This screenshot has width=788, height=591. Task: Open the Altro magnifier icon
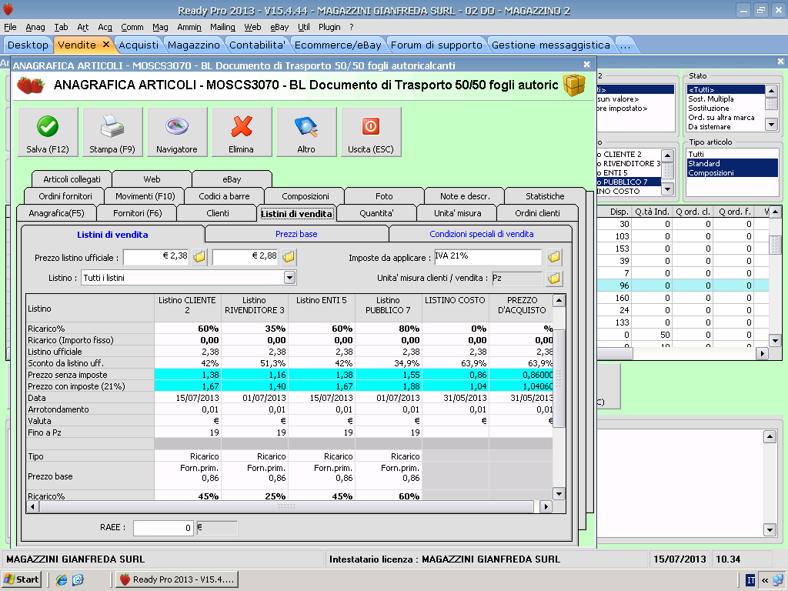click(306, 127)
